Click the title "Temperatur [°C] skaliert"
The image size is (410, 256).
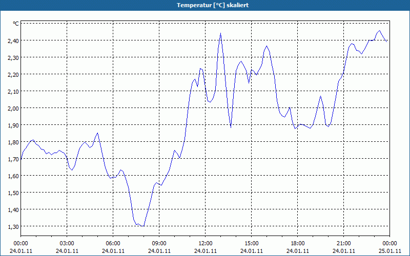click(213, 5)
